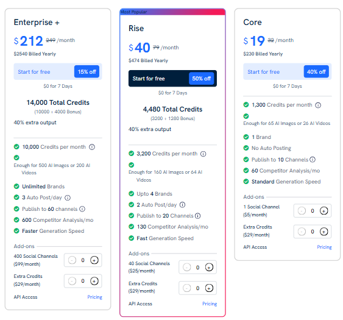
Task: Click green checkmark beside Fast Generation Speed
Action: tap(131, 238)
